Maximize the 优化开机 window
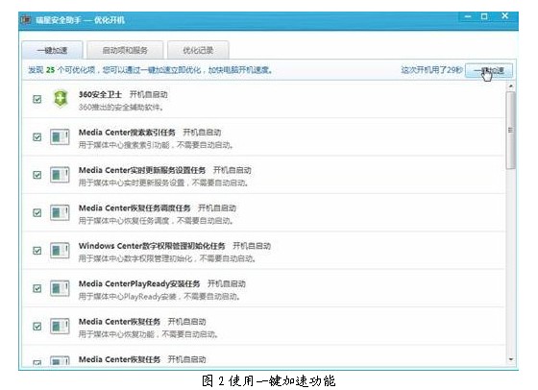 click(484, 16)
